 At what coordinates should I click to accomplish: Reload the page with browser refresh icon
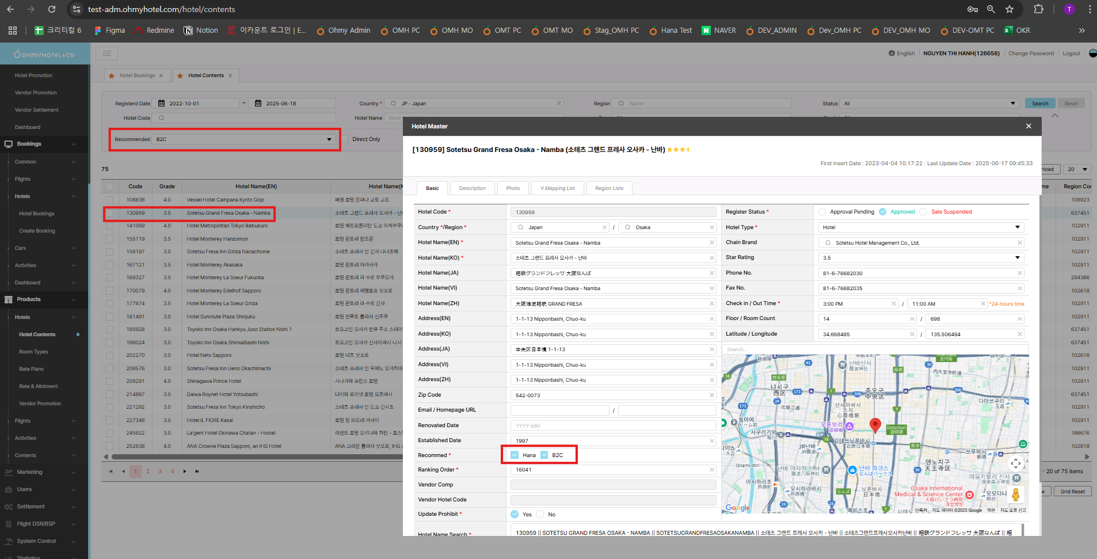tap(52, 9)
